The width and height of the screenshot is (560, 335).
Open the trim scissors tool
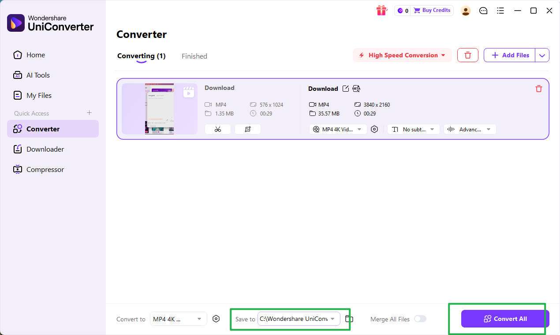coord(218,129)
